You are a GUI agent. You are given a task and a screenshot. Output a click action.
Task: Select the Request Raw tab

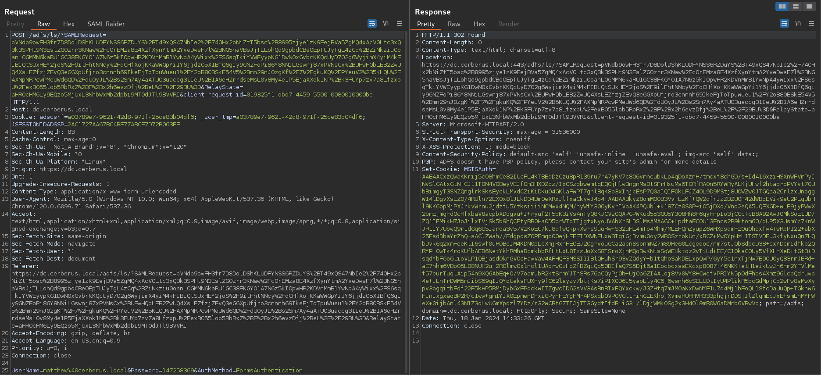tap(43, 24)
